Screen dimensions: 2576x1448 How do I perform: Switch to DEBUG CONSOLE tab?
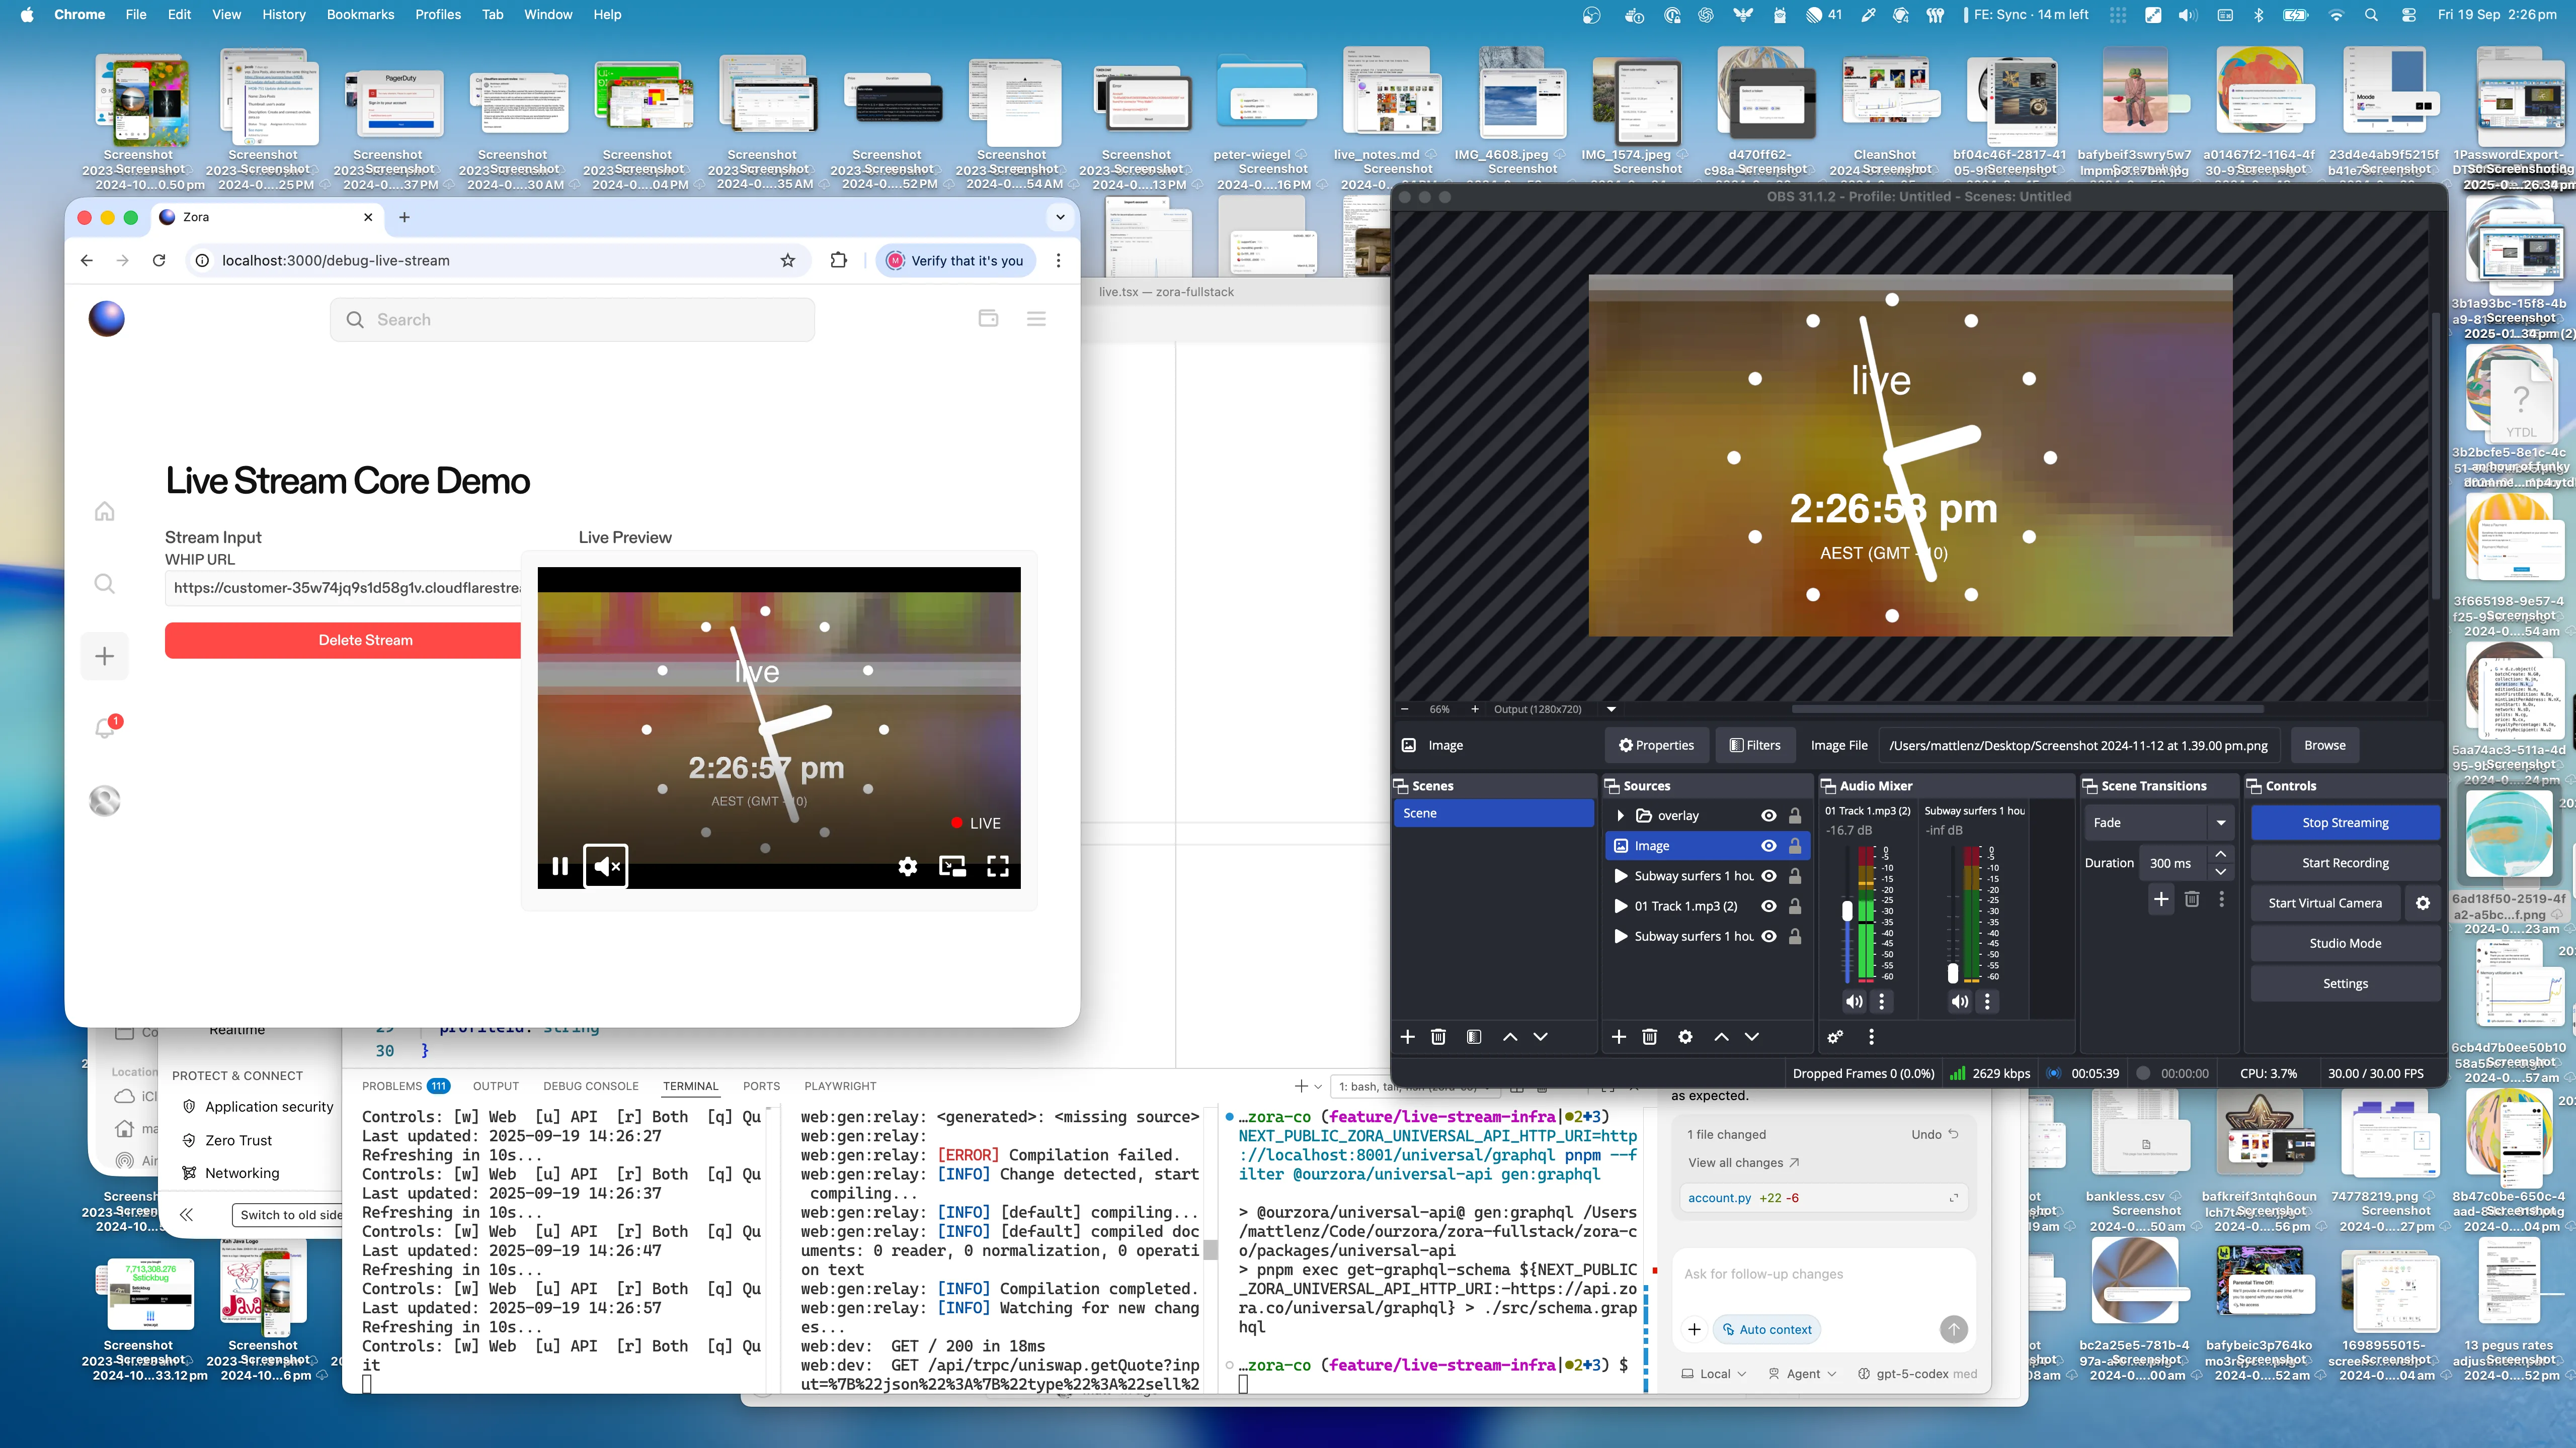[x=591, y=1085]
